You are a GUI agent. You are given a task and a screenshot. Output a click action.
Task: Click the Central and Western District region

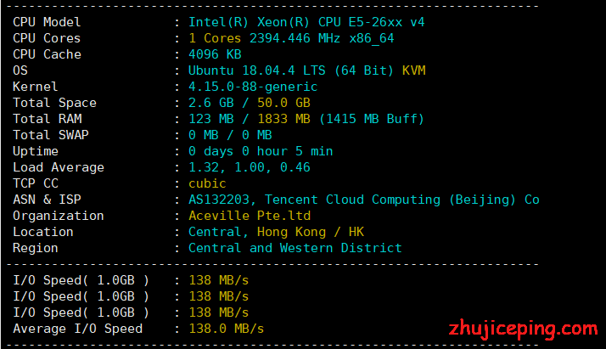tap(295, 248)
